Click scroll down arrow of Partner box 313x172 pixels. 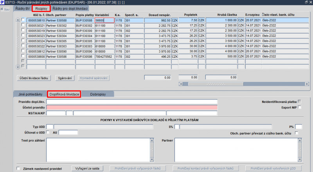[x=300, y=160]
